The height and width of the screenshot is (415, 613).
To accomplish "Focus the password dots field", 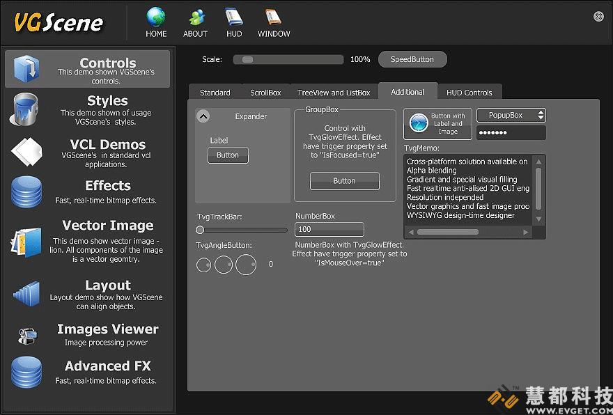I will coord(511,133).
